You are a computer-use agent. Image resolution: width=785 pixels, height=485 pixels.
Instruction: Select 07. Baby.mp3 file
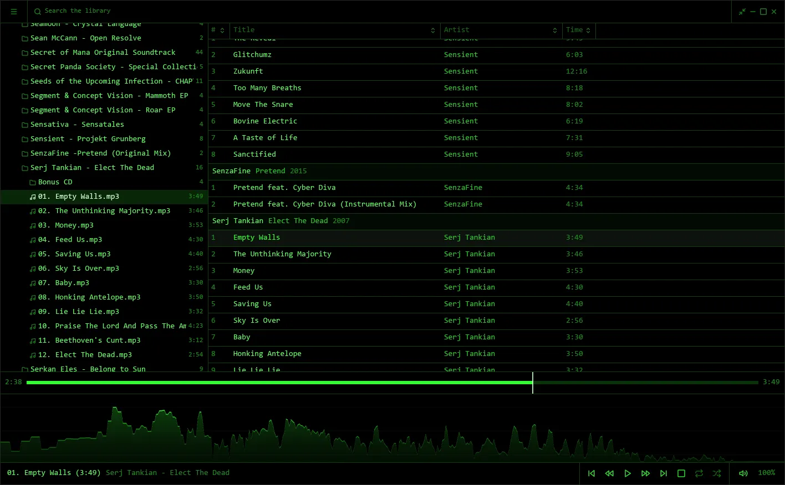(104, 283)
